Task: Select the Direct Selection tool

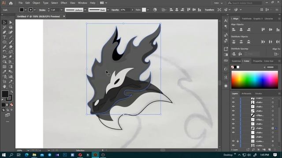Action: click(11, 22)
